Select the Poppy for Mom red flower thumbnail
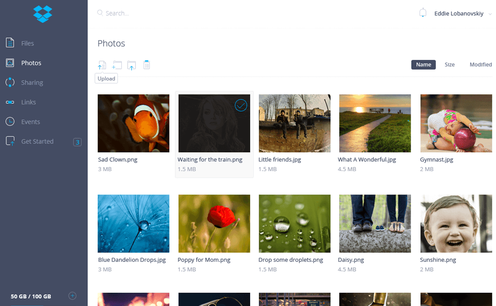Image resolution: width=496 pixels, height=306 pixels. click(214, 224)
